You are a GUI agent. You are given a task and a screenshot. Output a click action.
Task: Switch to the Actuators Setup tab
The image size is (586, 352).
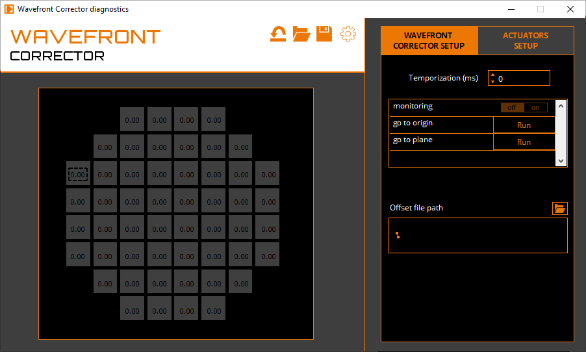pyautogui.click(x=526, y=40)
